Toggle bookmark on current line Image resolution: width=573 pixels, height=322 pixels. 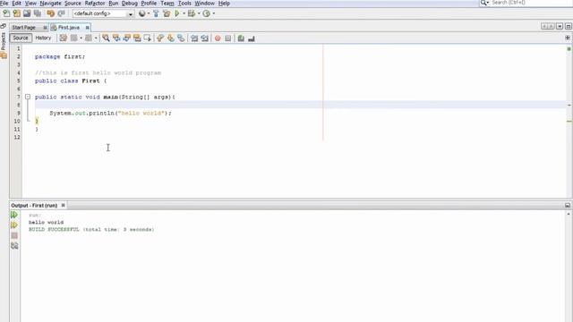(x=181, y=38)
